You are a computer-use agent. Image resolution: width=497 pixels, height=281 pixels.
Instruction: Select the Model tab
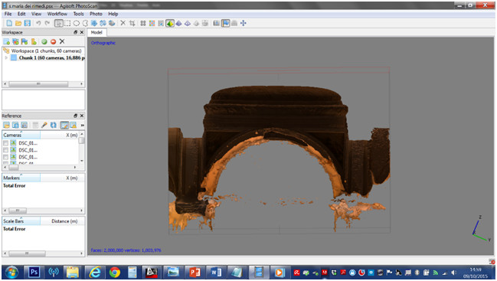coord(96,32)
